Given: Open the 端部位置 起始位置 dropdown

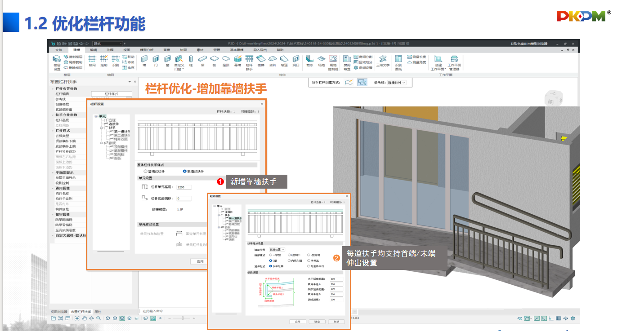Looking at the screenshot, I should [x=277, y=249].
